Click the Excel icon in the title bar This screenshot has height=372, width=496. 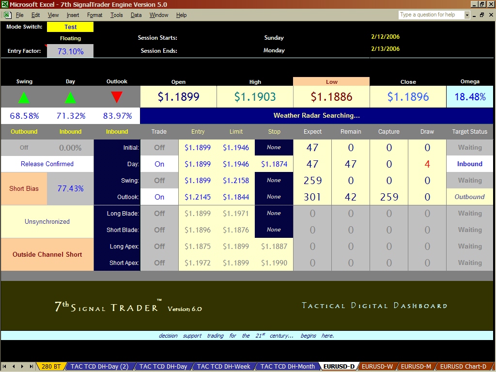[4, 4]
